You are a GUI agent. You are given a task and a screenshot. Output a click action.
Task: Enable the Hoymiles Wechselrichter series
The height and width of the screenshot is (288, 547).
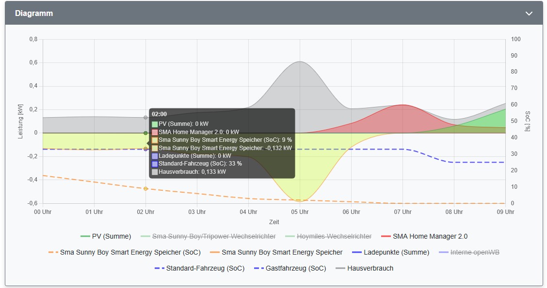[x=334, y=236]
